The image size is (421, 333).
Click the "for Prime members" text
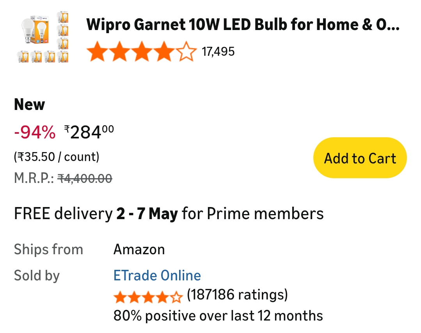pyautogui.click(x=252, y=214)
